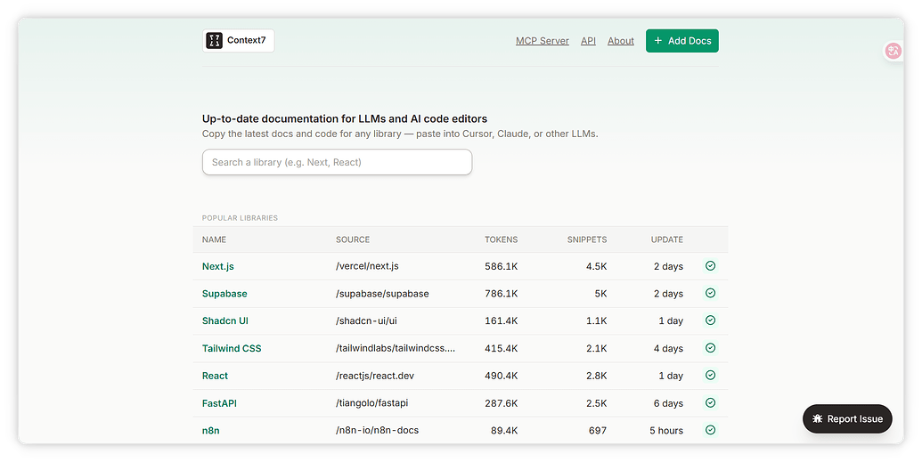922x462 pixels.
Task: Open the FastAPI library
Action: [219, 403]
